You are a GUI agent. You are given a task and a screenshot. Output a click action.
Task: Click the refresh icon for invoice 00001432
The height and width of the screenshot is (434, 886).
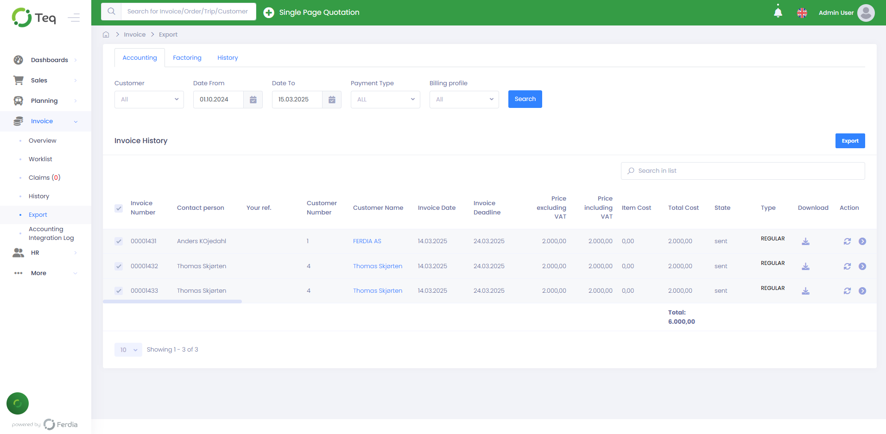[x=847, y=266]
